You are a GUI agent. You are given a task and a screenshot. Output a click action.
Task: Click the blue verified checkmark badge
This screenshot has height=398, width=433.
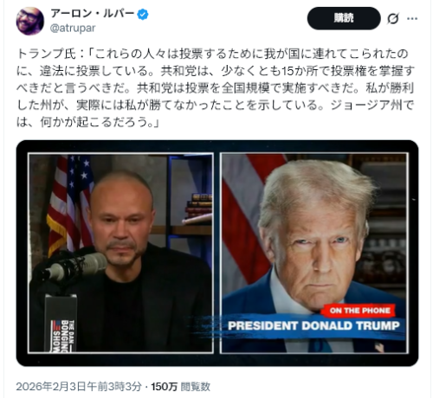coord(143,14)
